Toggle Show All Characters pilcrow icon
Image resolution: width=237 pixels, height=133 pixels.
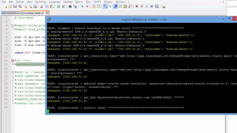click(x=110, y=7)
